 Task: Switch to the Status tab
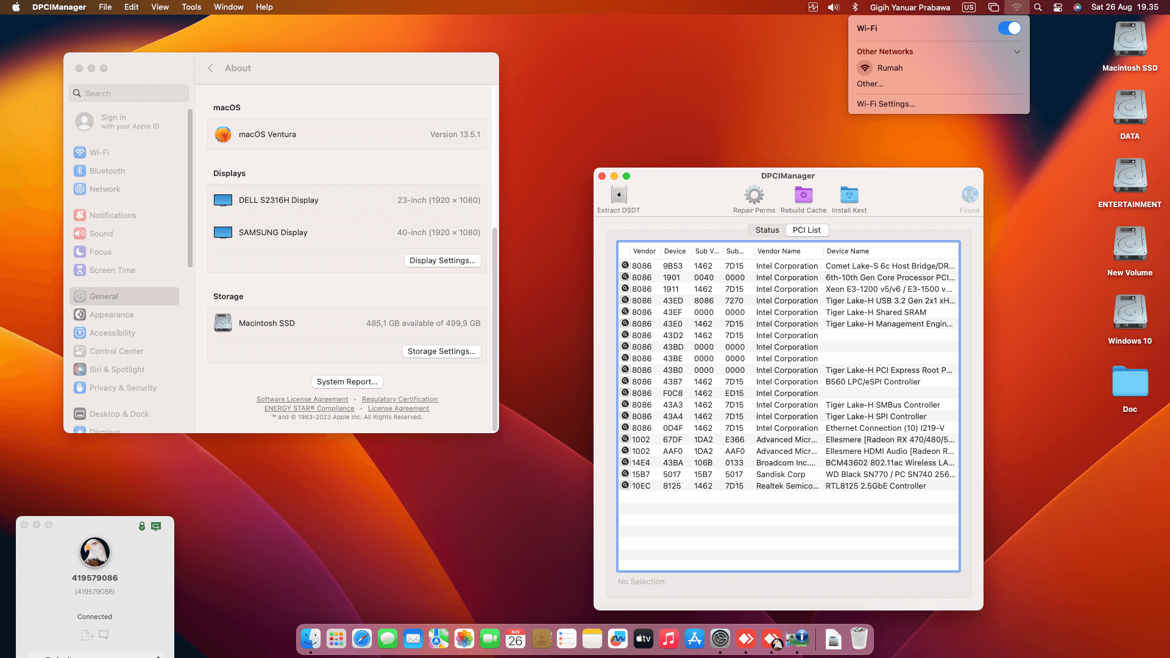[767, 230]
